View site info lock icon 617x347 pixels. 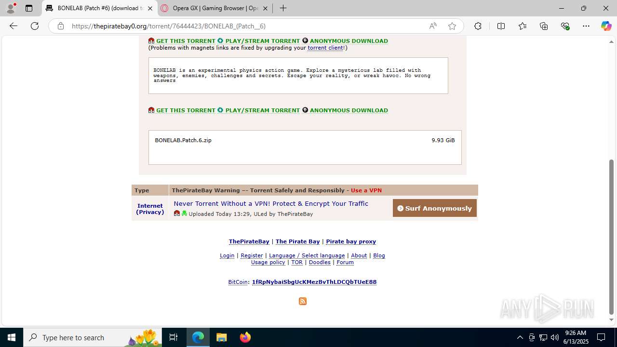[x=60, y=26]
